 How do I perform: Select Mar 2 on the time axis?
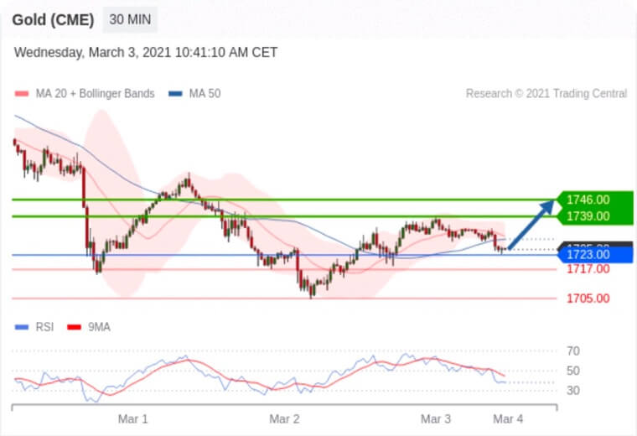(x=284, y=418)
